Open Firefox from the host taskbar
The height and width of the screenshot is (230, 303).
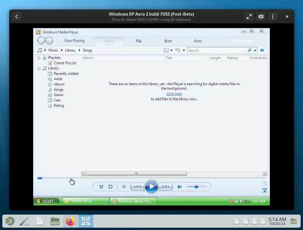(70, 221)
